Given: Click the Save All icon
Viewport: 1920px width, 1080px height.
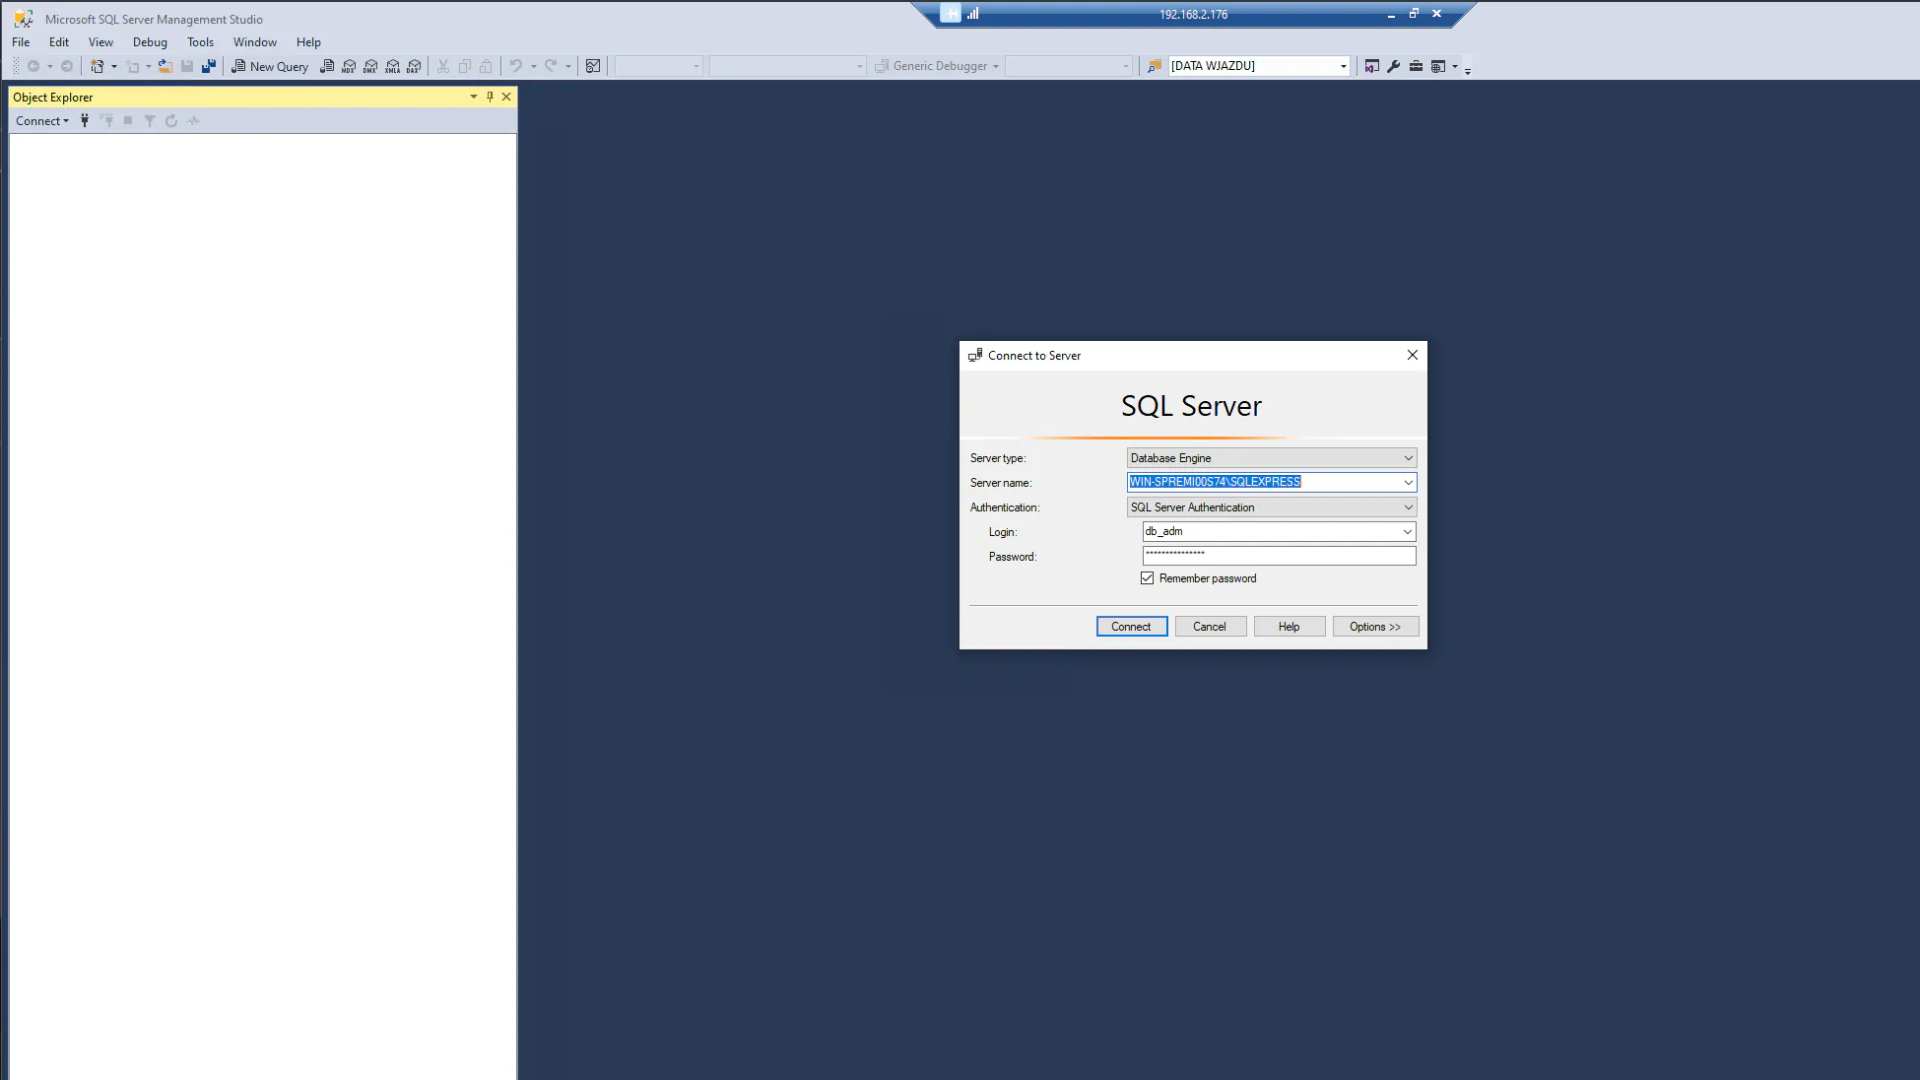Looking at the screenshot, I should (209, 66).
